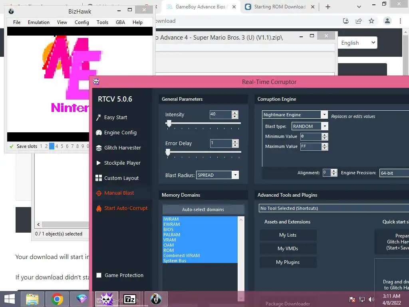
Task: Open BizHawk View menu
Action: tap(62, 22)
